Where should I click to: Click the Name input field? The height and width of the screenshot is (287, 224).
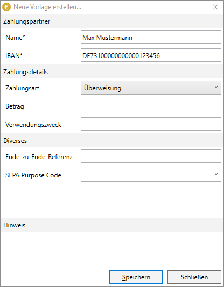151,37
